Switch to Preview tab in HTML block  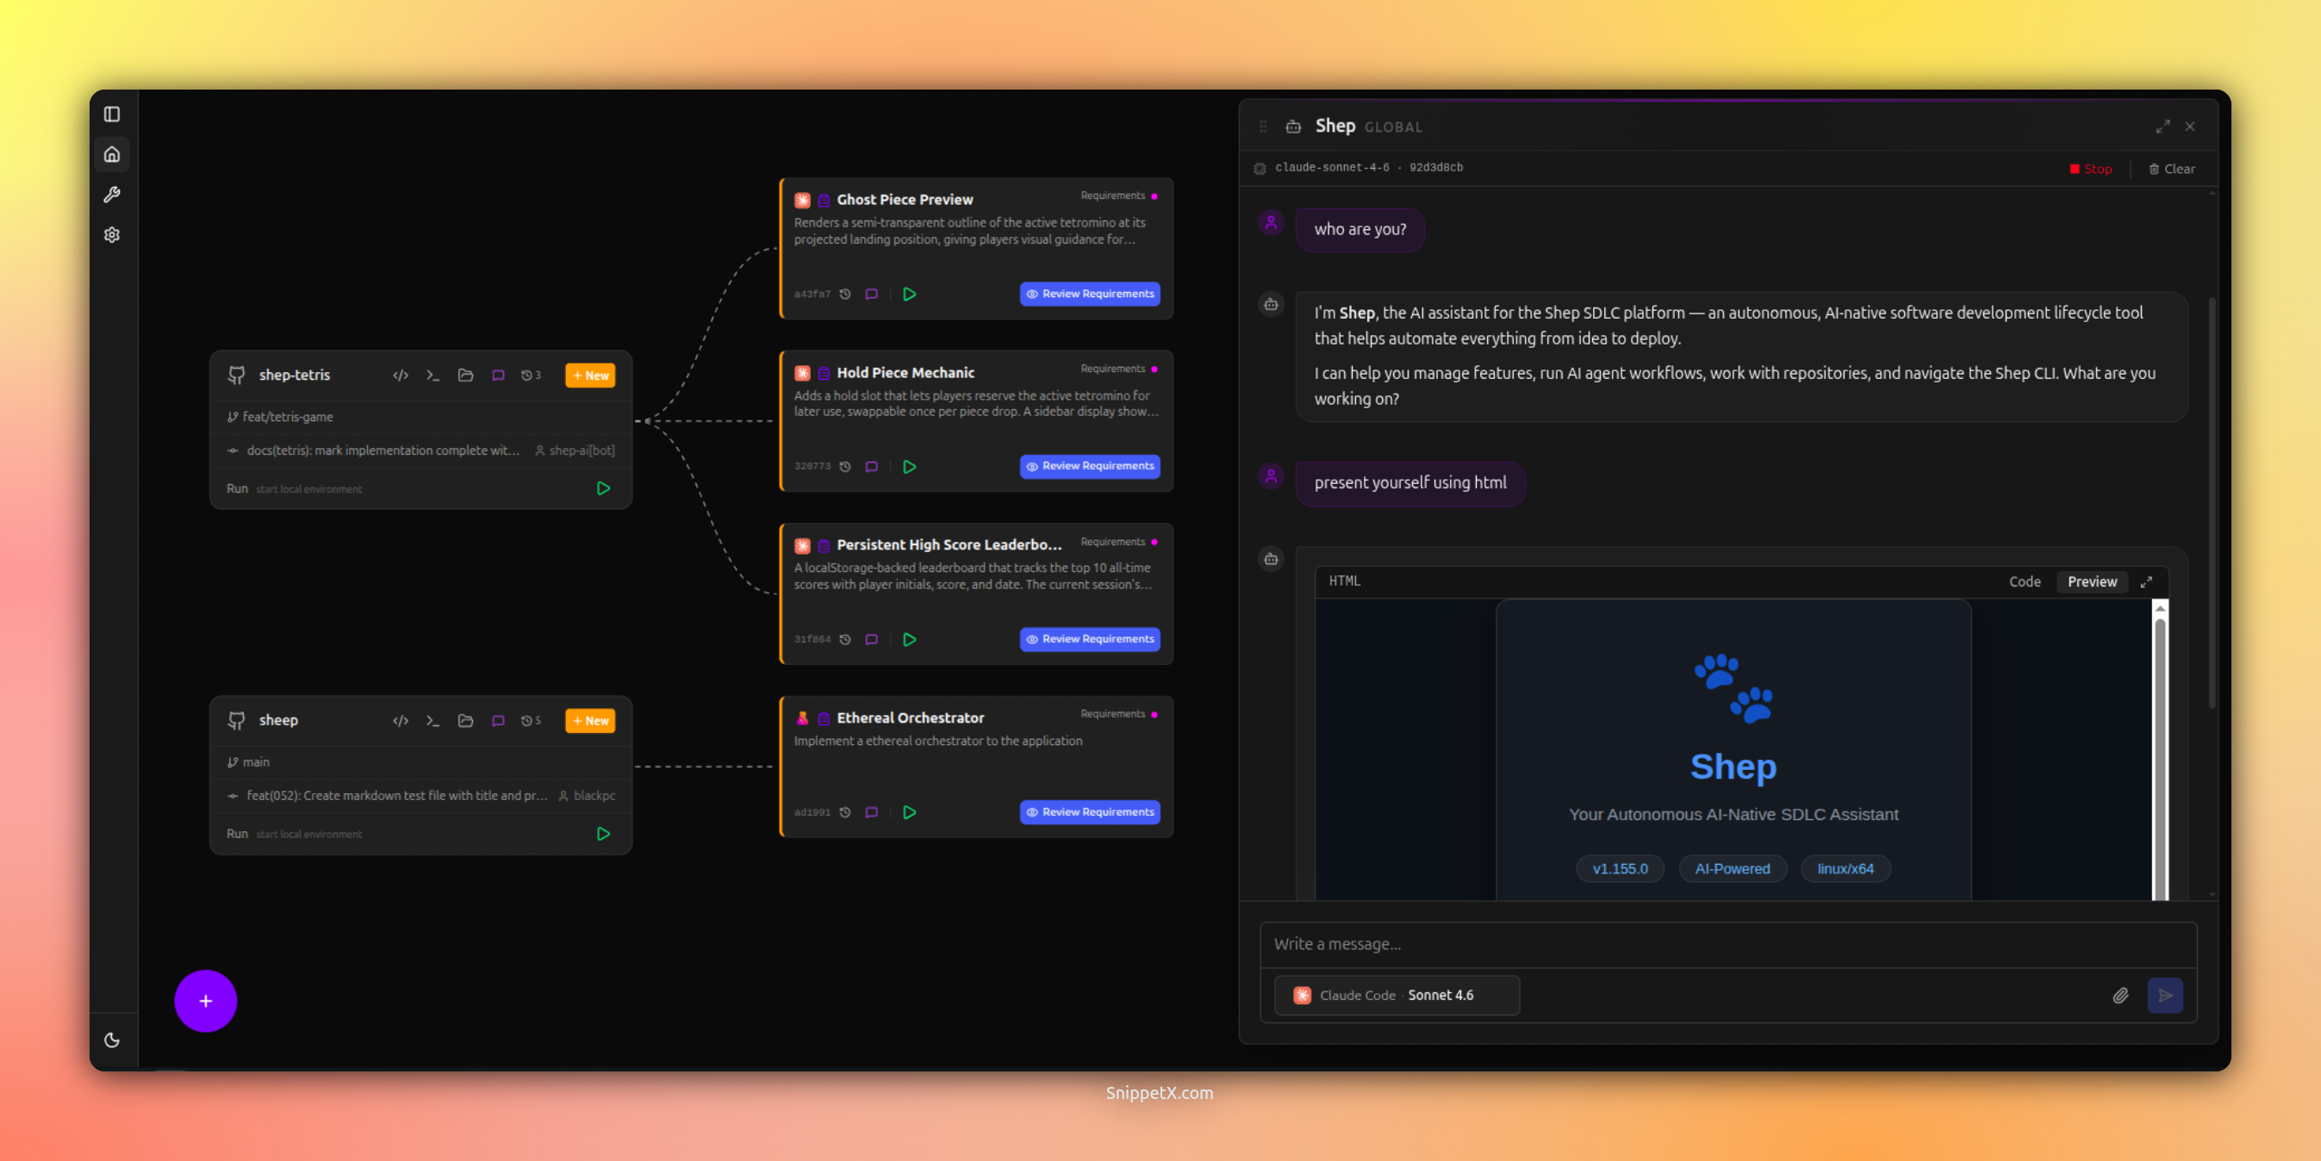2091,582
